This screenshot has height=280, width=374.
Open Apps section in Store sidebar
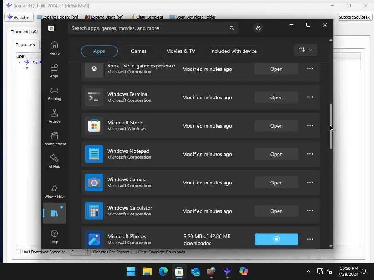point(54,71)
